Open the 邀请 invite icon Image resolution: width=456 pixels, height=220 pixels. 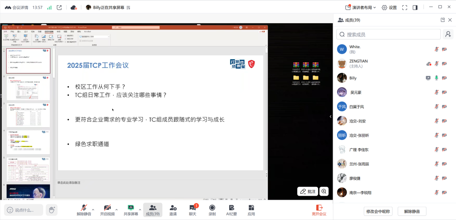click(x=173, y=209)
